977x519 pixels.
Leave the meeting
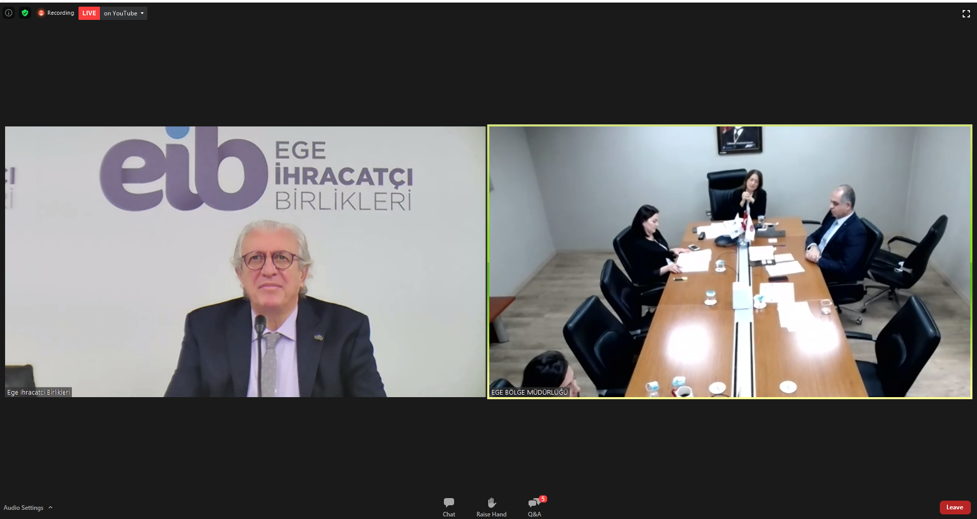tap(954, 507)
